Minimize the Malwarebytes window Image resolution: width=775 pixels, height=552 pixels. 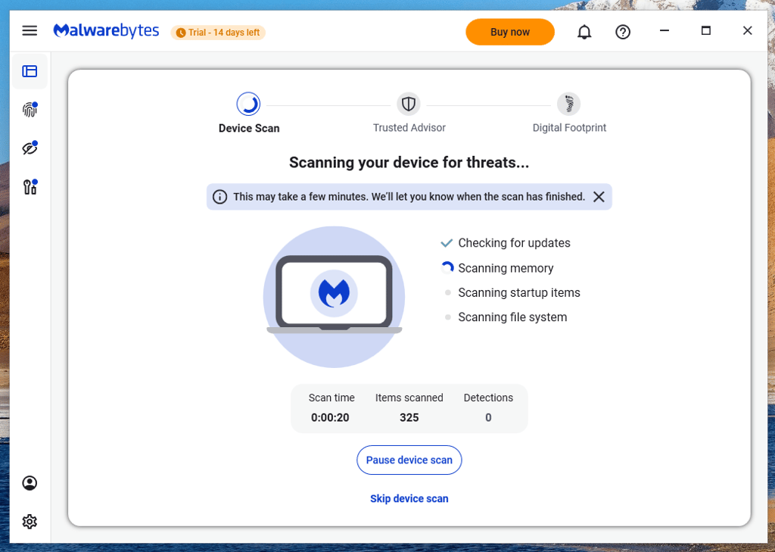[665, 30]
